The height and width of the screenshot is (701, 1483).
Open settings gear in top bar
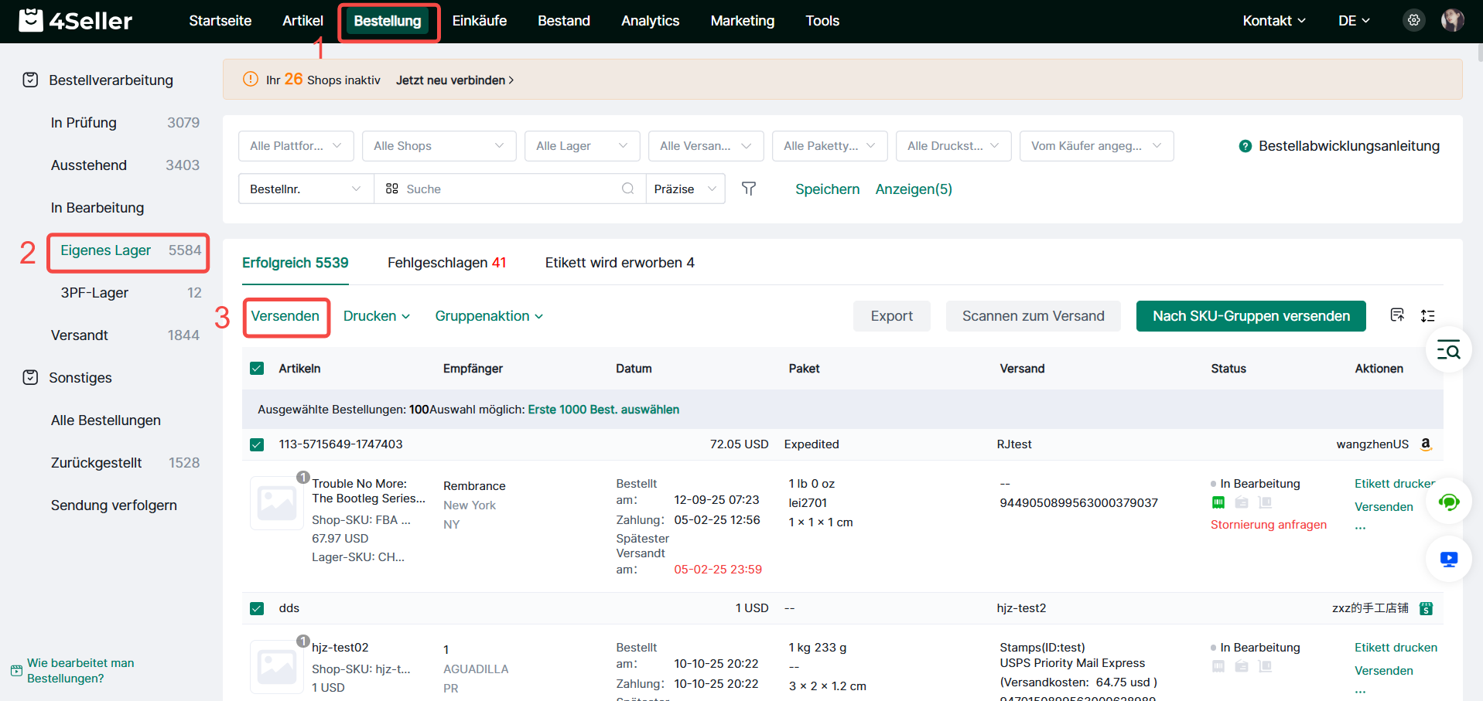(x=1413, y=21)
